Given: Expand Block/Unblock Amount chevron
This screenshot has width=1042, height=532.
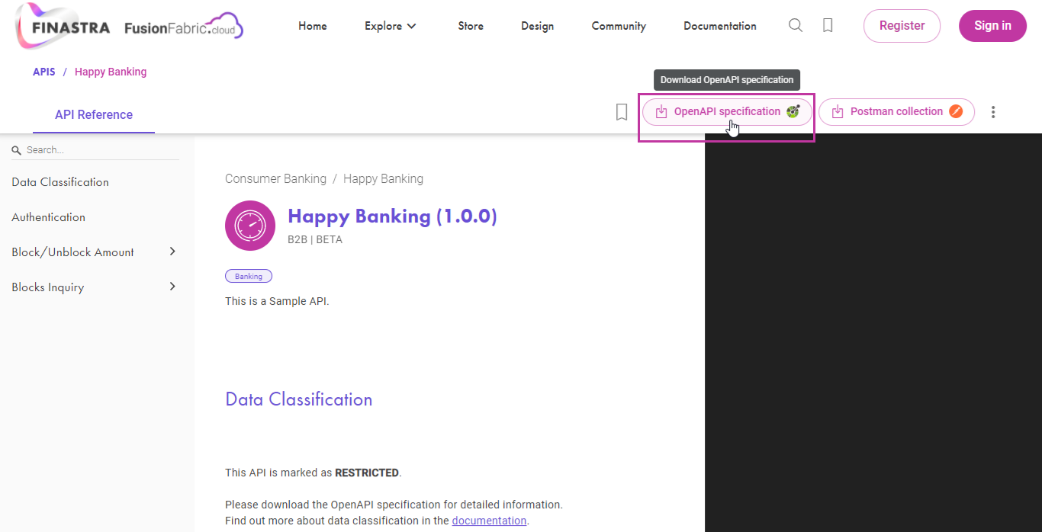Looking at the screenshot, I should coord(172,252).
